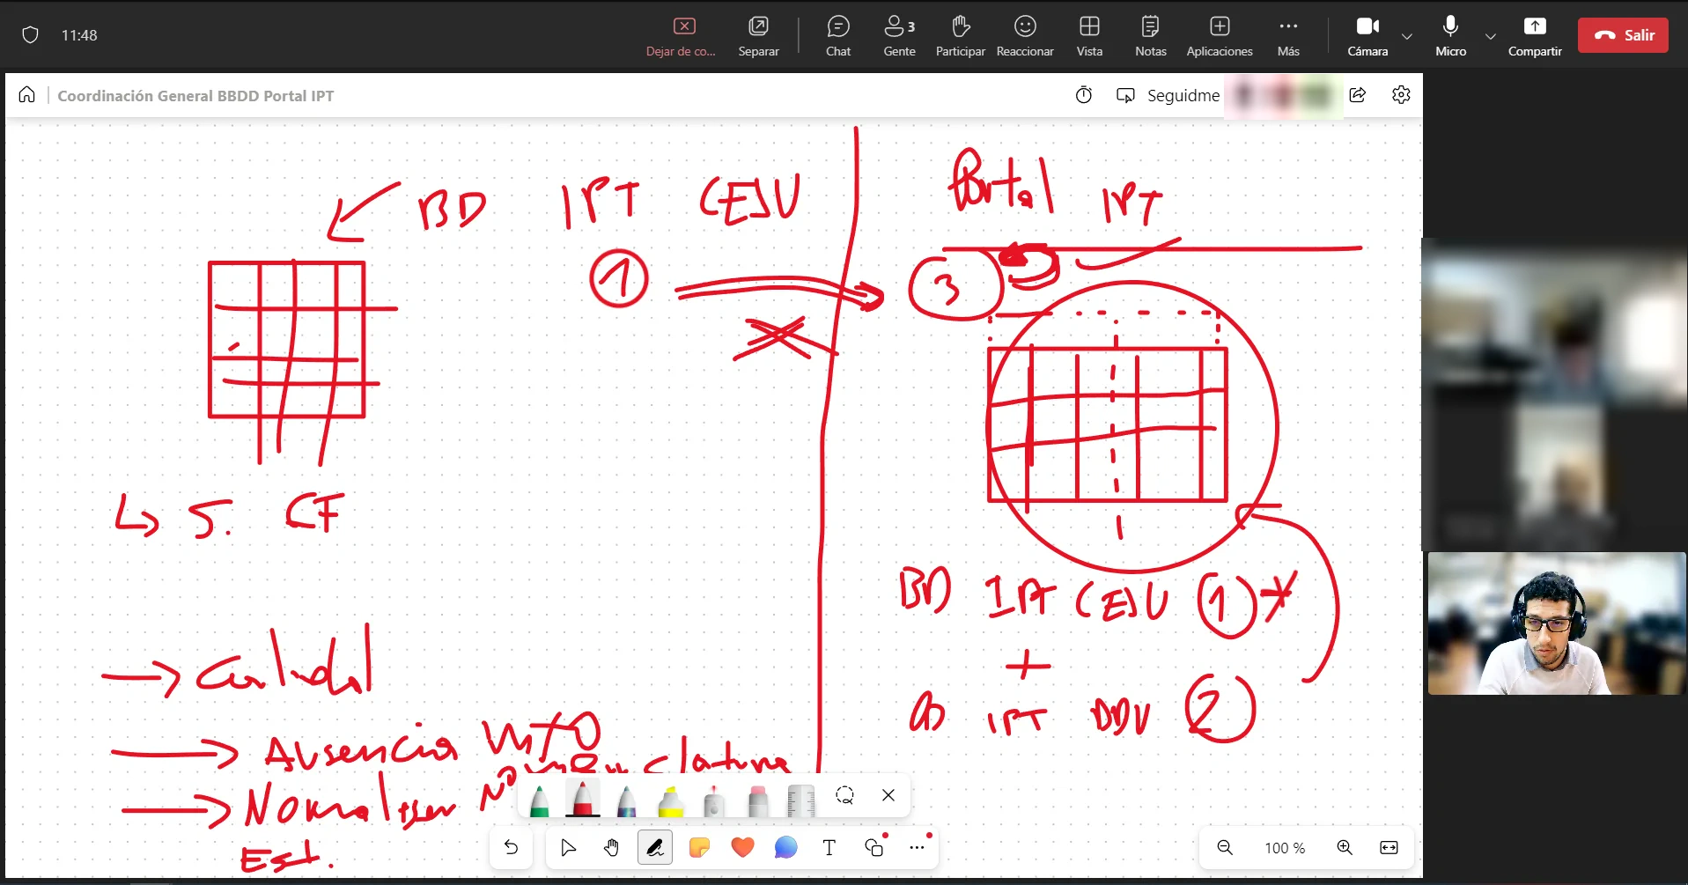Select the yellow highlighter pen
1688x885 pixels.
coord(671,799)
